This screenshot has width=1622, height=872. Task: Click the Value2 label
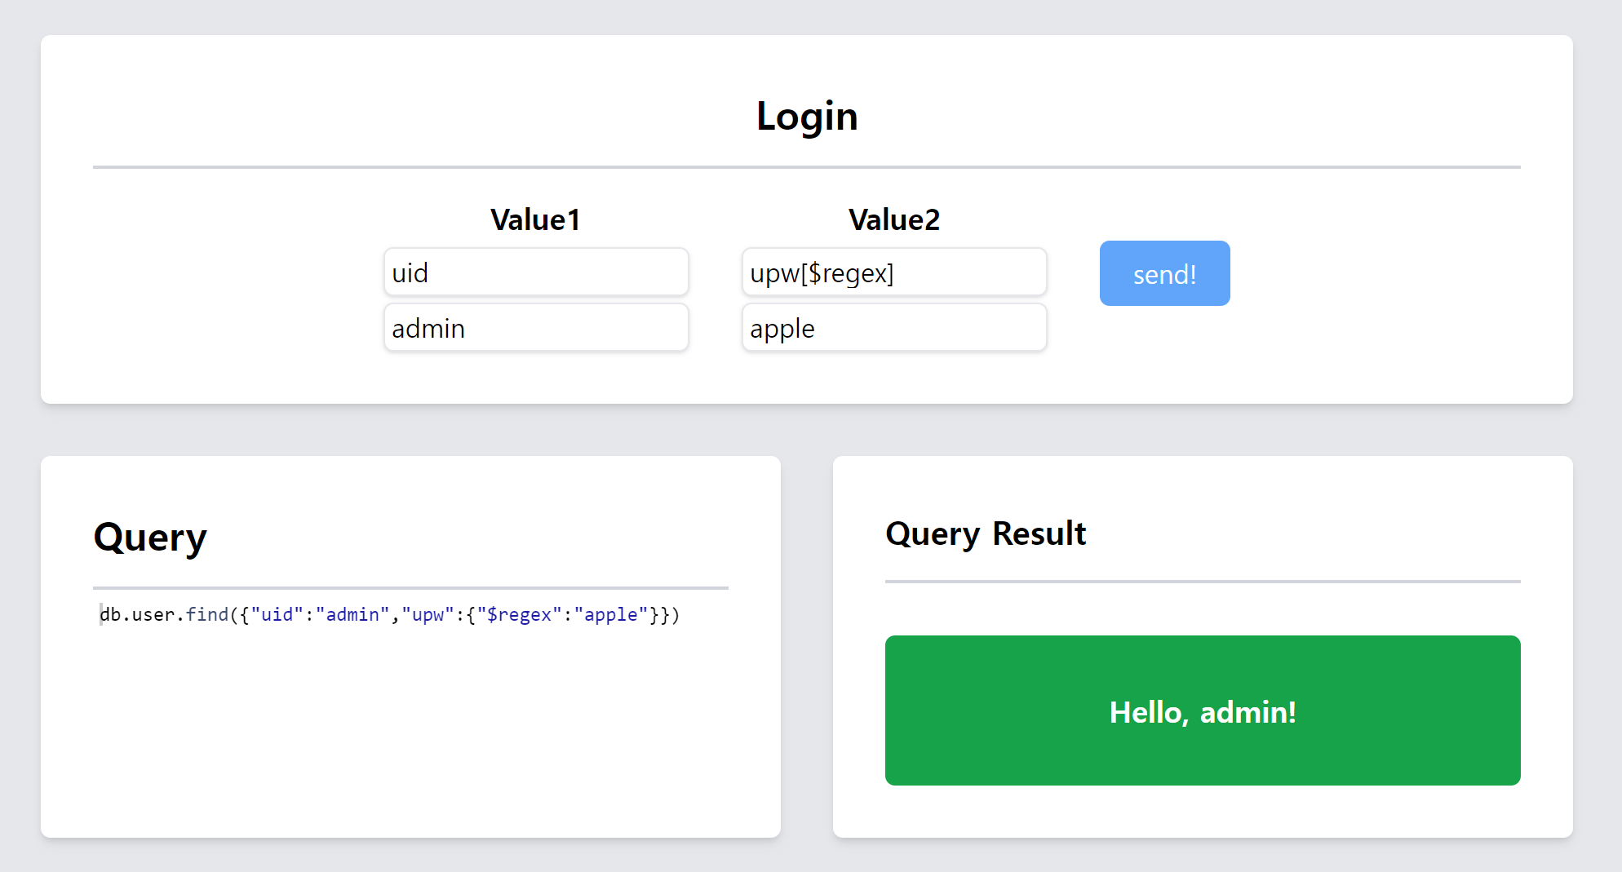894,219
